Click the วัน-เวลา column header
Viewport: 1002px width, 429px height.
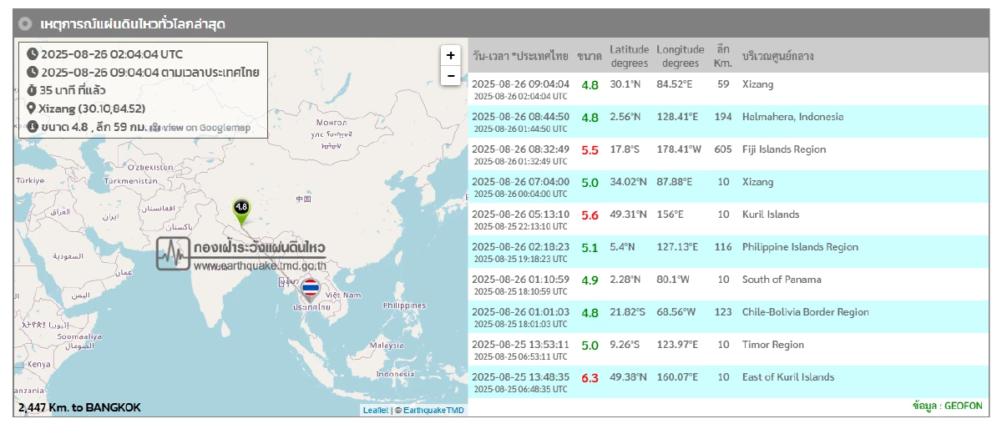519,56
